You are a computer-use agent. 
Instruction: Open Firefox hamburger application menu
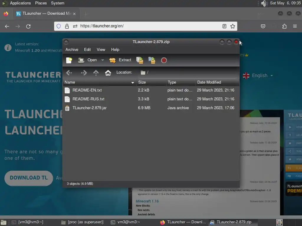coord(295,26)
